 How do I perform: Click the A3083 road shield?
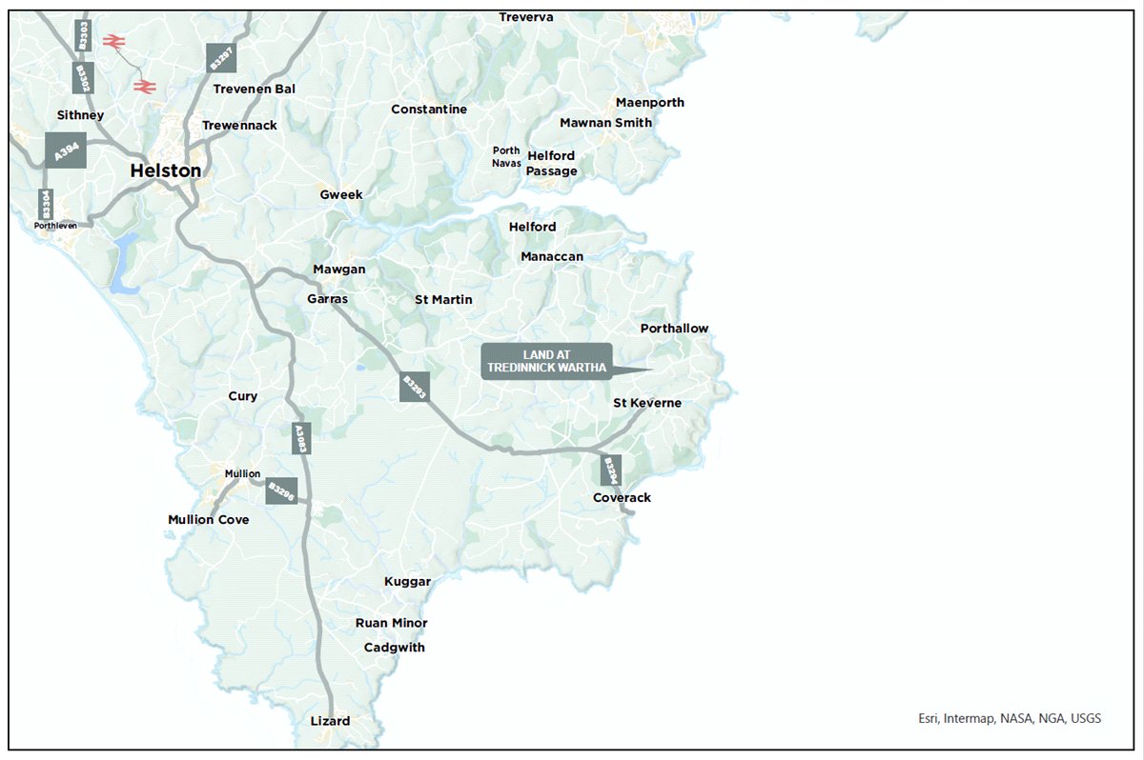(301, 438)
